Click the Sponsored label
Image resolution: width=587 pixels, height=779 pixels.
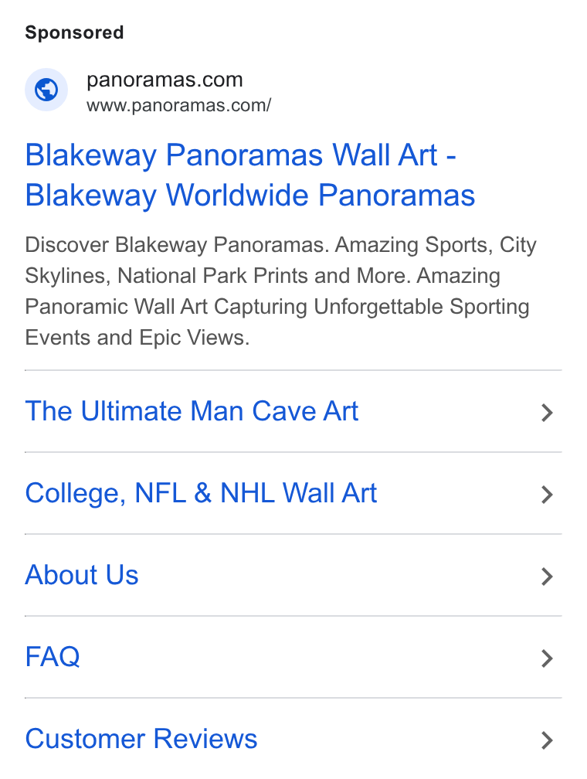tap(74, 32)
